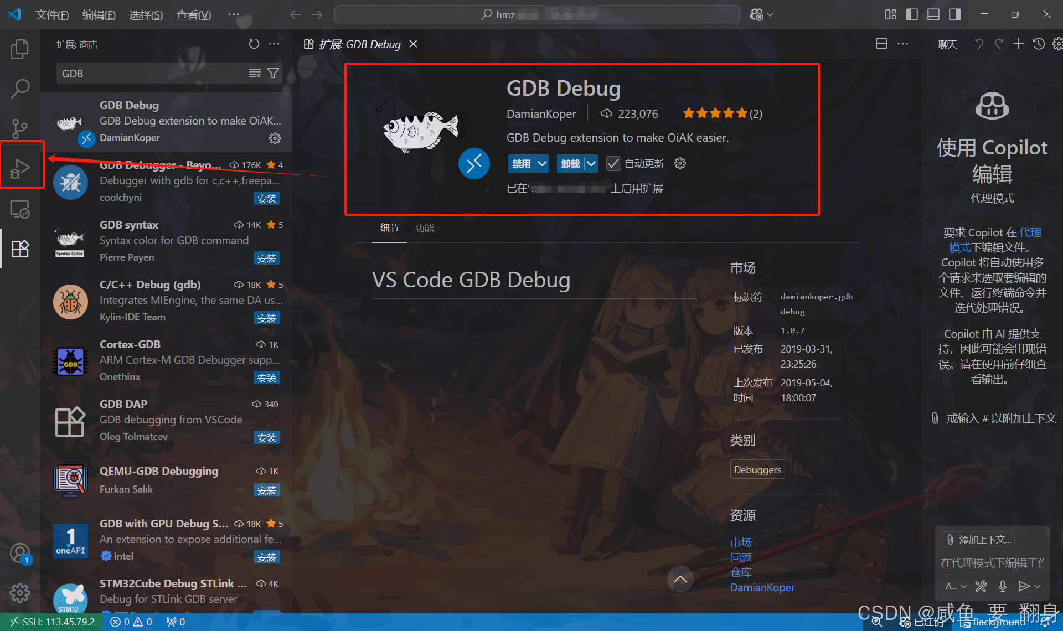Open the 市场 resource link
1063x631 pixels.
(741, 542)
